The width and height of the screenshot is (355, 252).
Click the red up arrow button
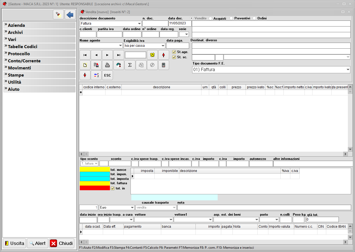point(164,55)
